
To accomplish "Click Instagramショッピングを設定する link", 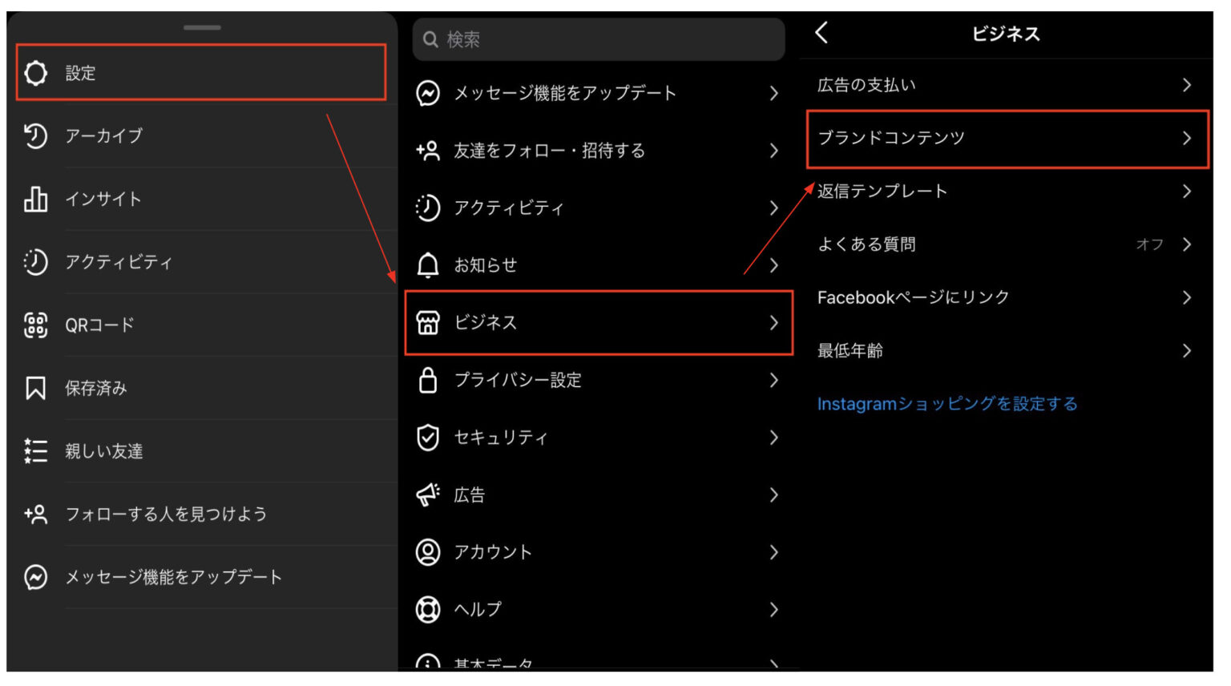I will (x=947, y=404).
